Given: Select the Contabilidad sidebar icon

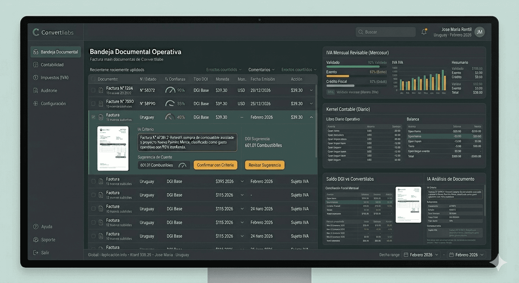Looking at the screenshot, I should pyautogui.click(x=35, y=64).
